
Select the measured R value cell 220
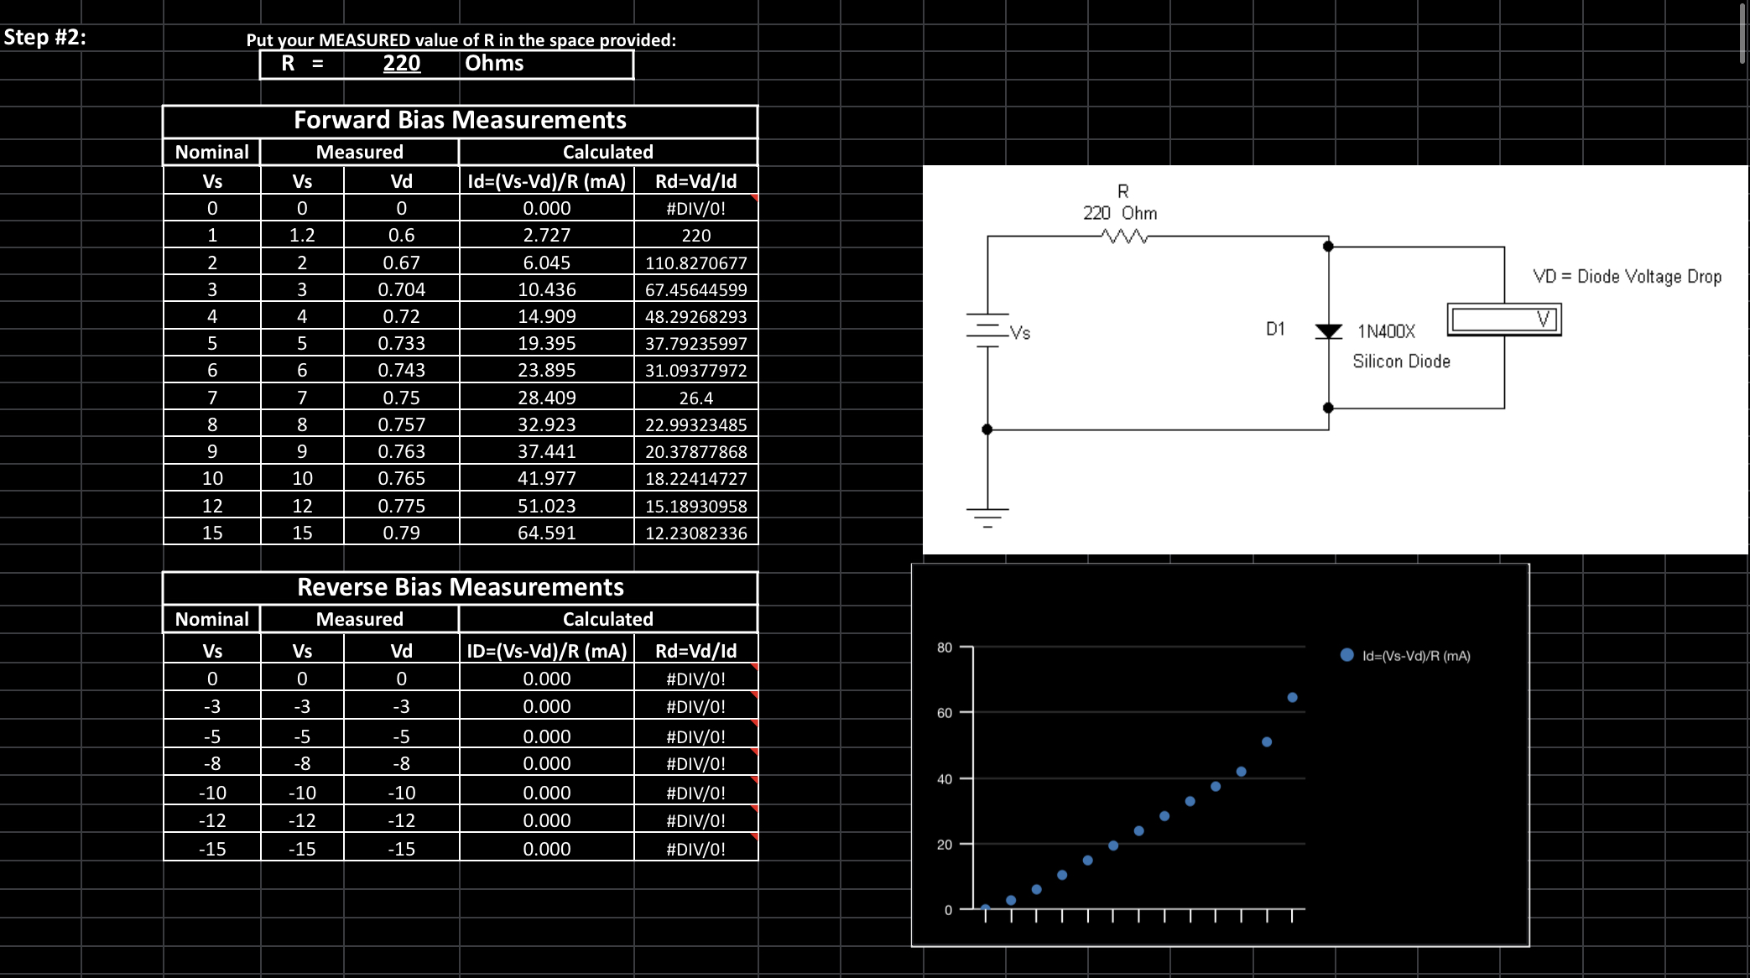pos(402,64)
